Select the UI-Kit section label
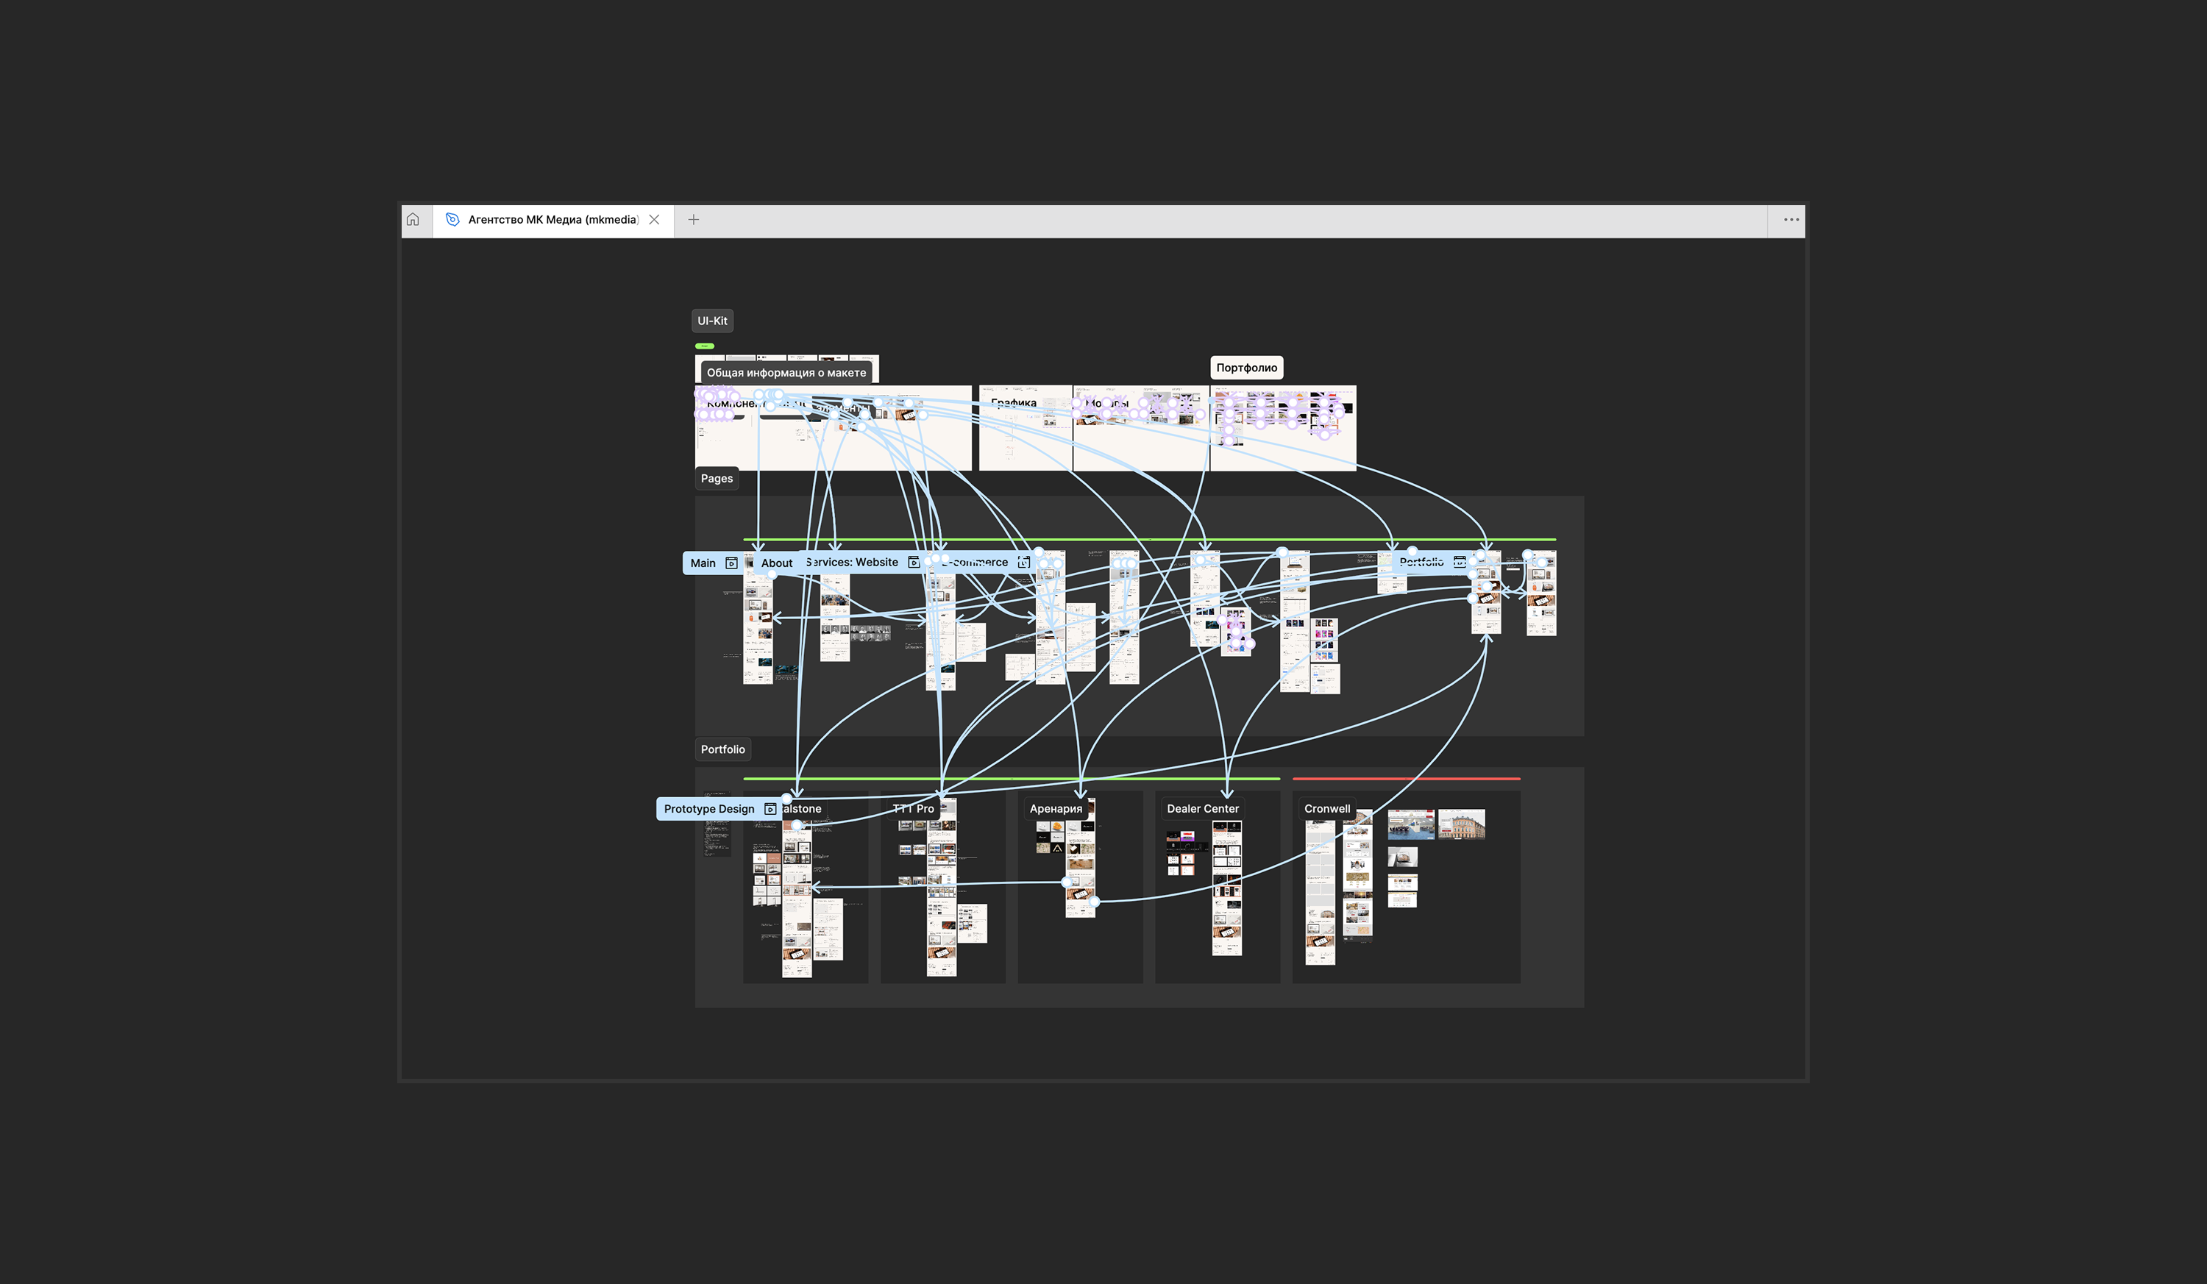This screenshot has height=1284, width=2207. (712, 321)
